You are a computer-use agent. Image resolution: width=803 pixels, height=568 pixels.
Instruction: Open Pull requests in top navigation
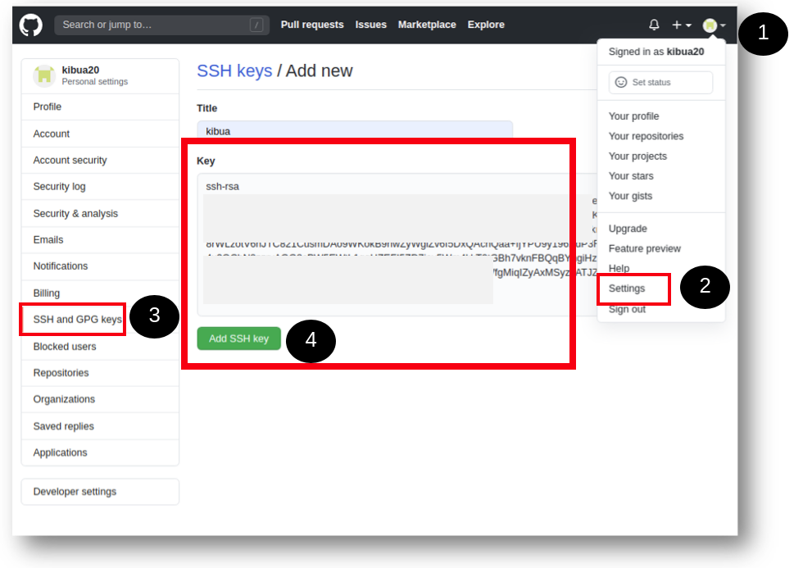[x=312, y=25]
